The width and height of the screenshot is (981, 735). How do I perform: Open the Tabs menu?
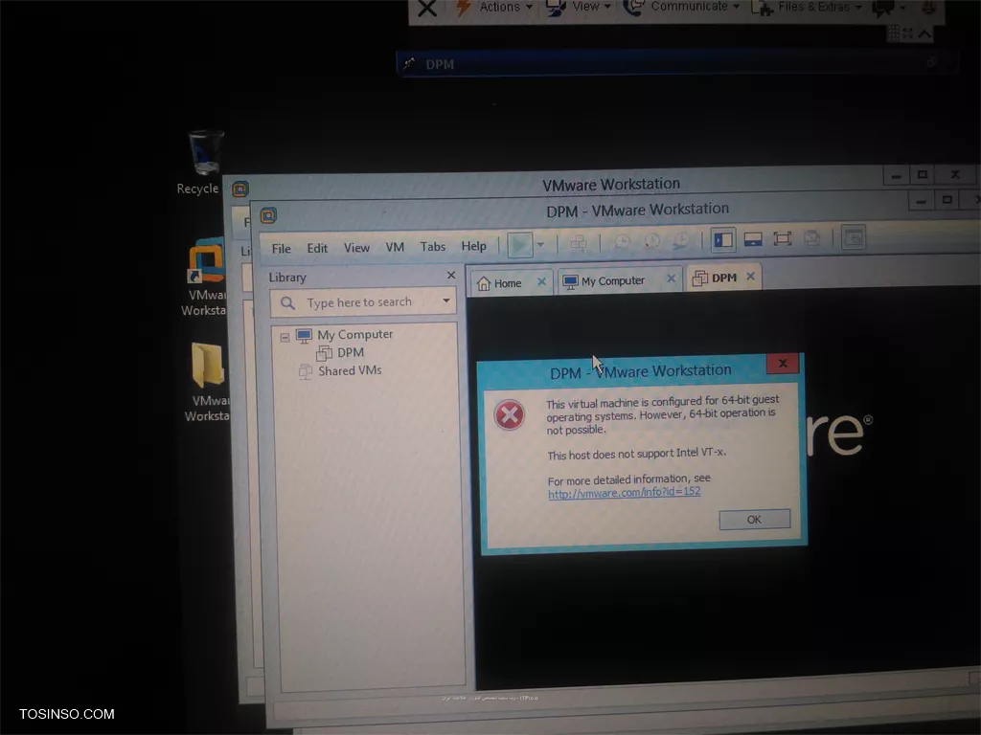click(432, 246)
